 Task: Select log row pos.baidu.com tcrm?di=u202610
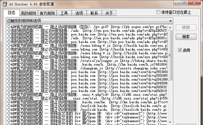click(x=87, y=91)
